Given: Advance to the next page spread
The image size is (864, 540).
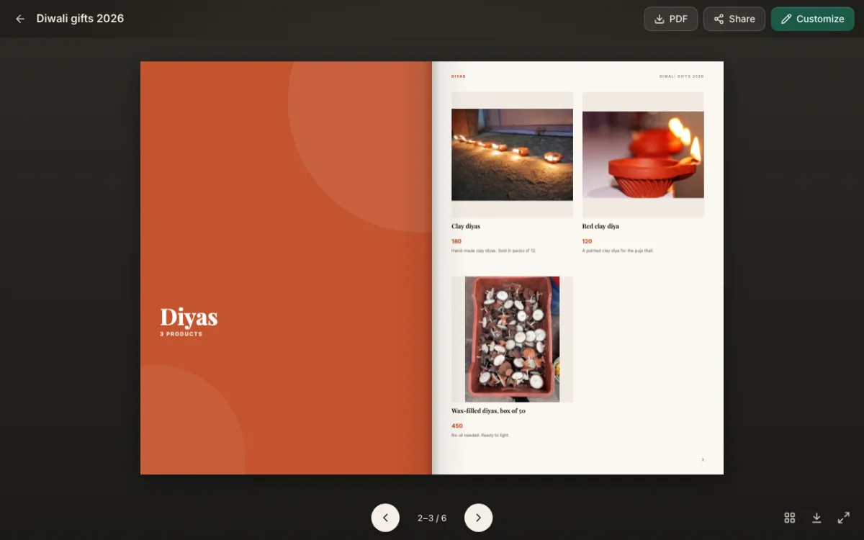Looking at the screenshot, I should [479, 518].
